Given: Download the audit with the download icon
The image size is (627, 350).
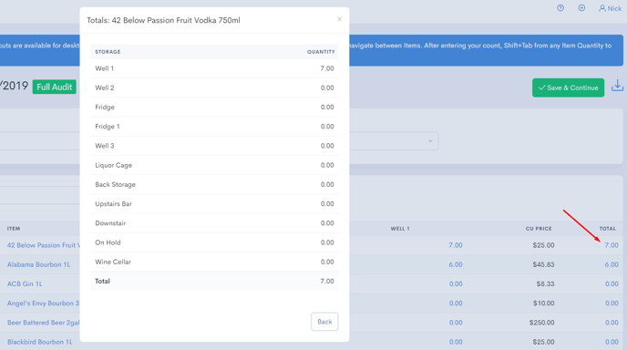Looking at the screenshot, I should click(617, 86).
